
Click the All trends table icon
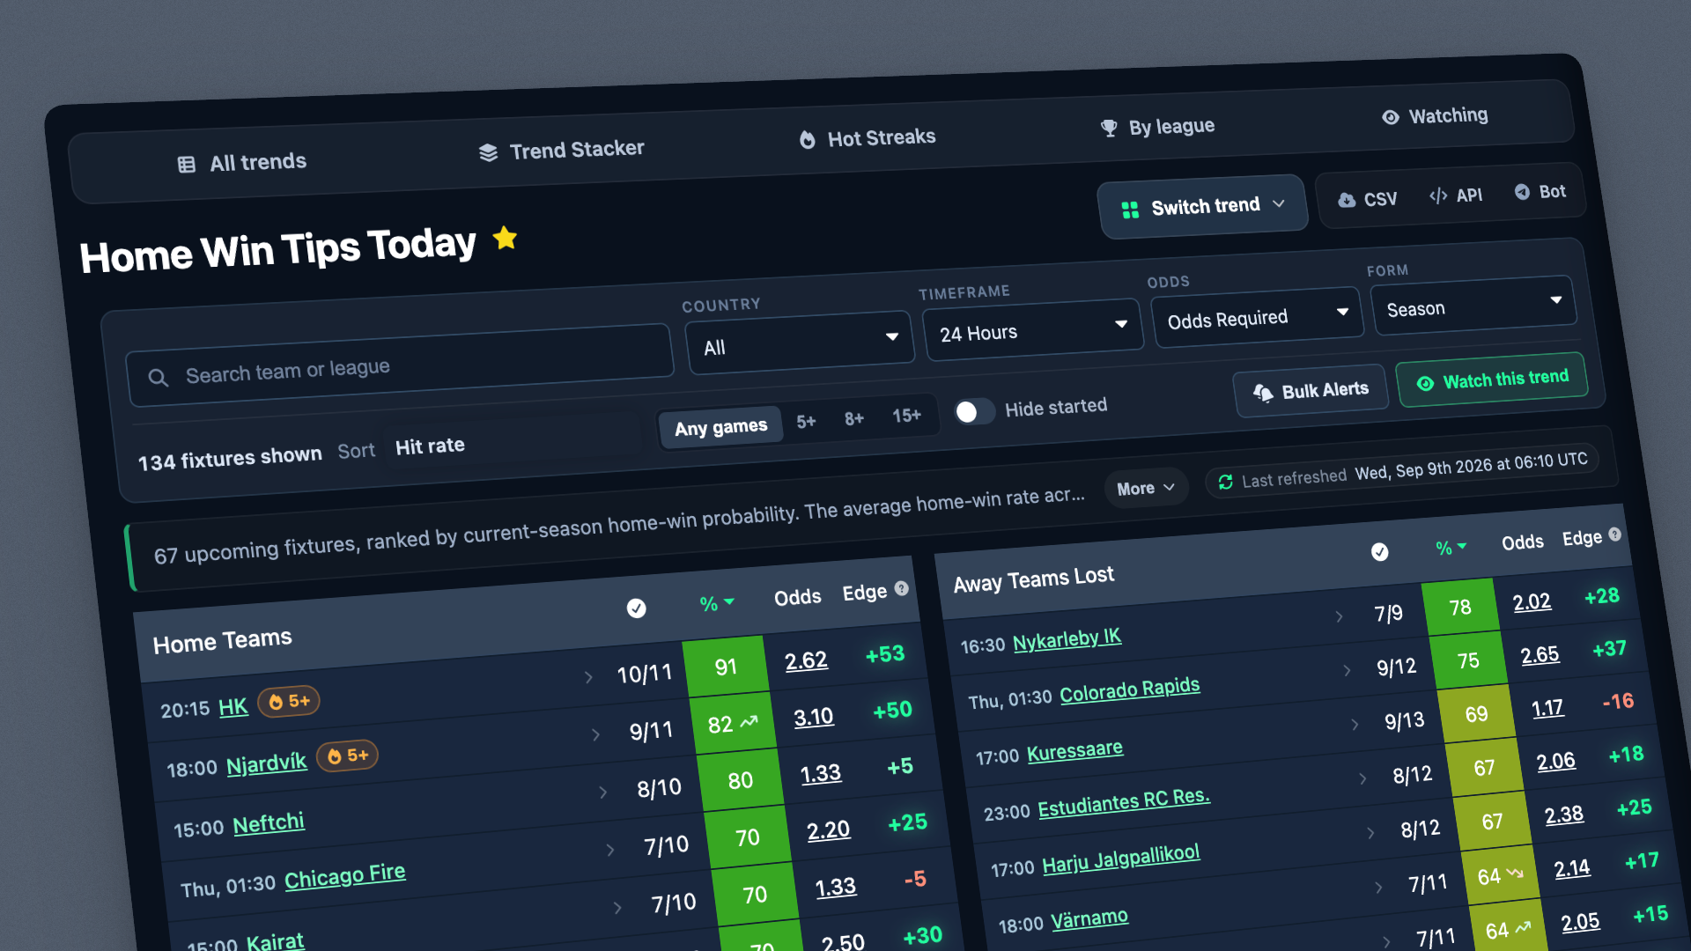click(x=187, y=165)
